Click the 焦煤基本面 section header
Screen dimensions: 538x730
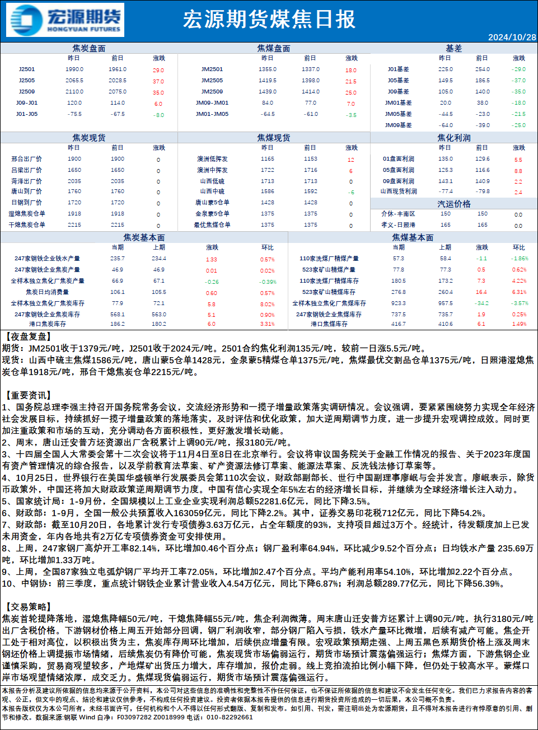[413, 237]
